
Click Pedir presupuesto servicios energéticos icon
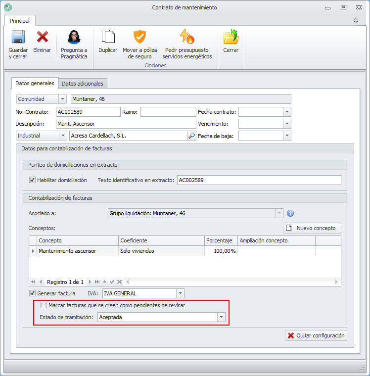pos(187,37)
